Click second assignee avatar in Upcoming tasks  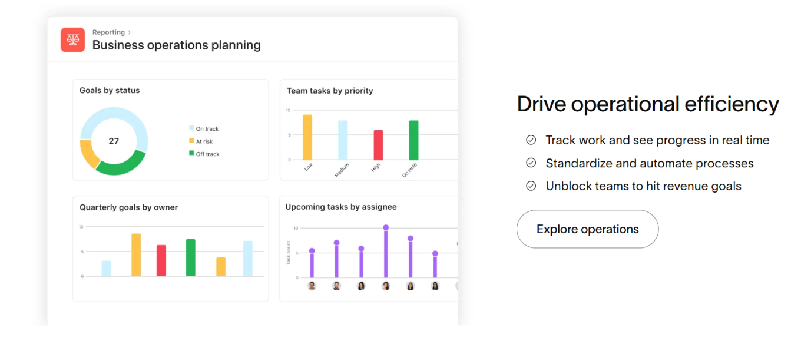336,286
